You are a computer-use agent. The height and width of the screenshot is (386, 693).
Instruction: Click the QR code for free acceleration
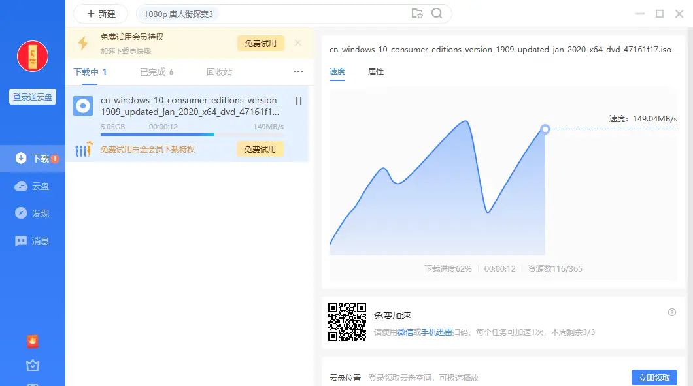click(x=347, y=322)
